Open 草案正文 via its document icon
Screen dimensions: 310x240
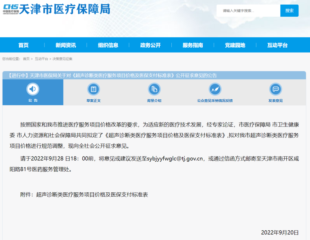click(93, 89)
